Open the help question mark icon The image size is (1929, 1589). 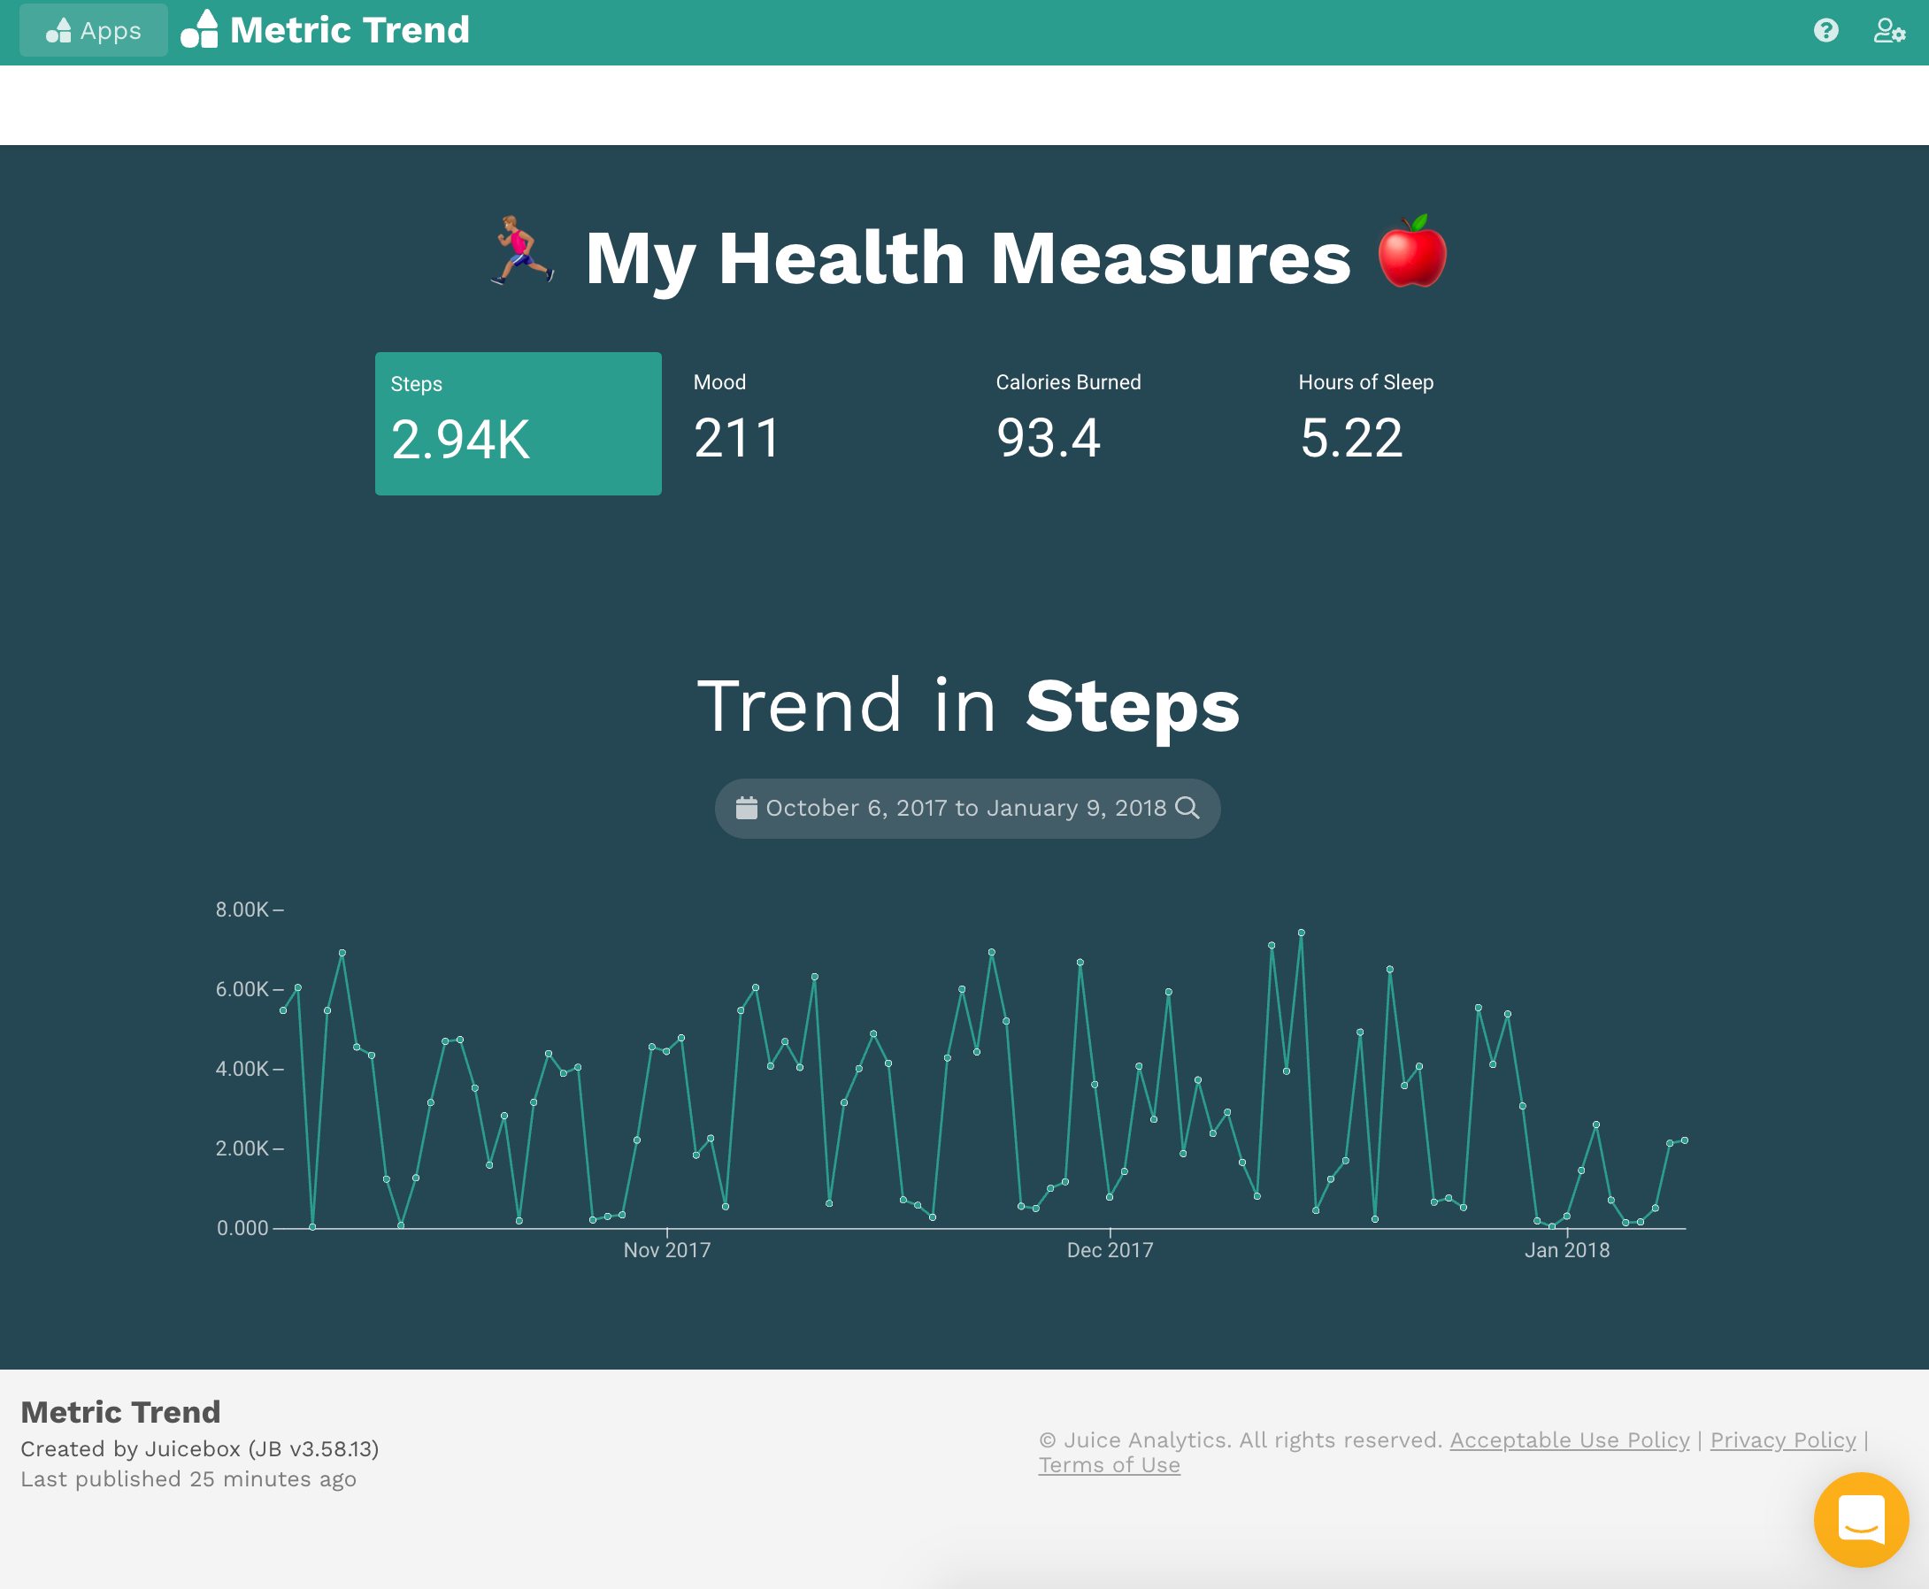click(1827, 30)
